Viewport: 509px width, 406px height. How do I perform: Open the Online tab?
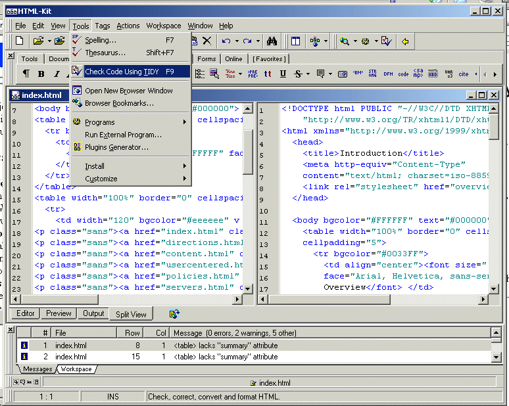coord(233,58)
